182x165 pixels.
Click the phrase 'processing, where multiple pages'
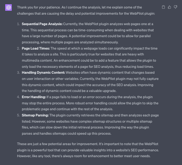tap(48, 42)
